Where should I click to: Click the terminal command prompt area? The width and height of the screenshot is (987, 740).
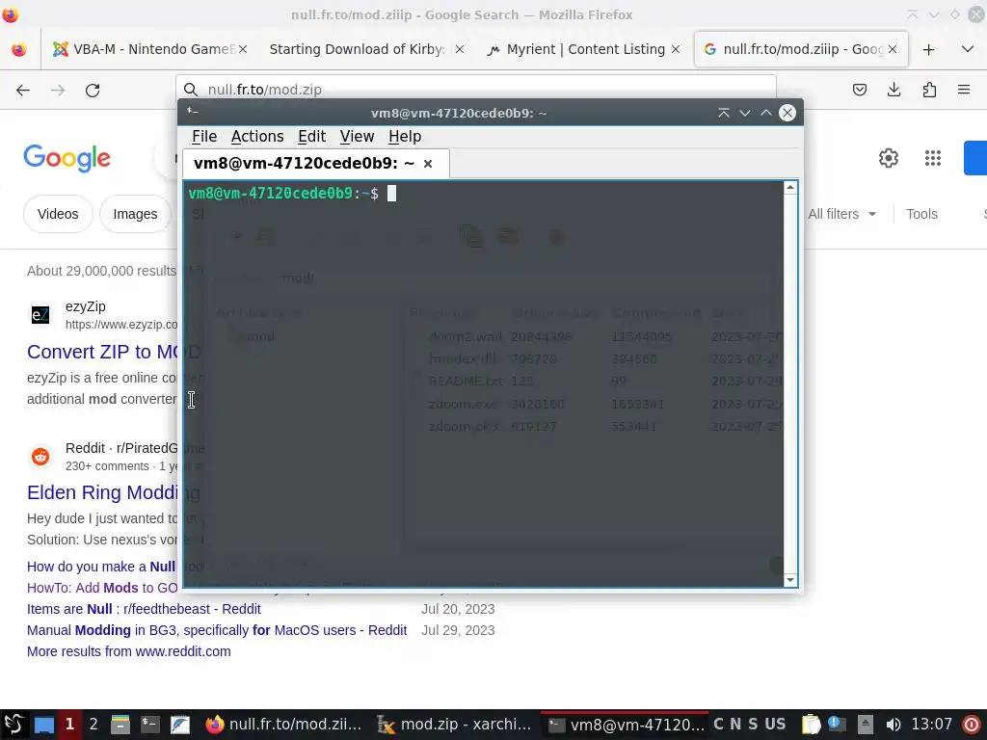[x=482, y=383]
